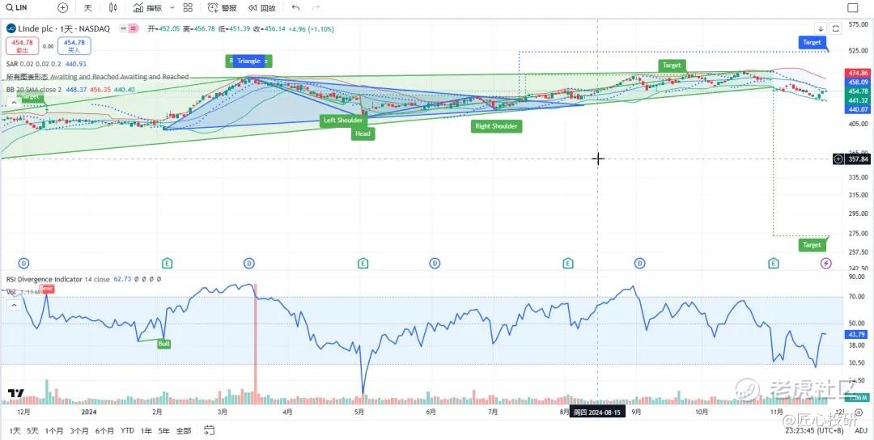This screenshot has height=440, width=874.
Task: Select the RSI Divergence Indicator legend
Action: pyautogui.click(x=44, y=279)
